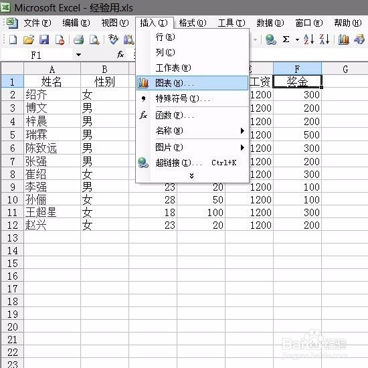This screenshot has width=368, height=368.
Task: Select value 28 in row 10
Action: [153, 200]
